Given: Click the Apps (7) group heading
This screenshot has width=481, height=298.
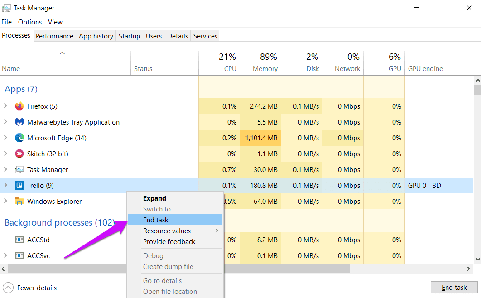Looking at the screenshot, I should click(x=21, y=89).
